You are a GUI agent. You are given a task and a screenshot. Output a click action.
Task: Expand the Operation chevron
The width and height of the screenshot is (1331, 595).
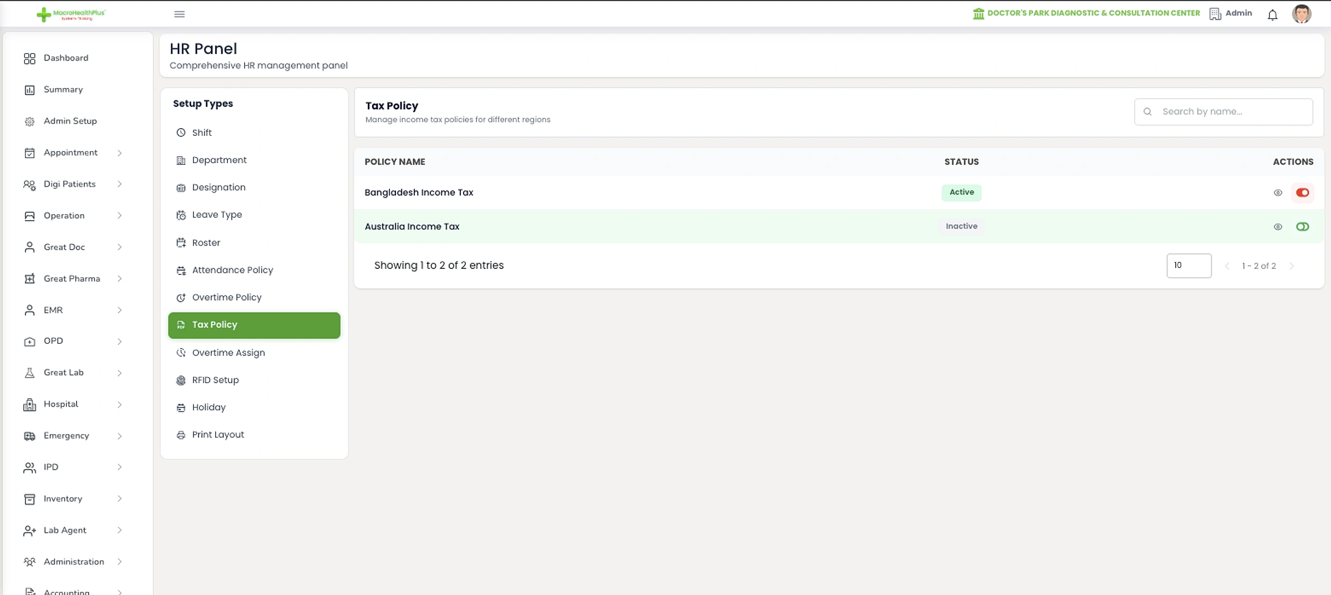coord(119,216)
